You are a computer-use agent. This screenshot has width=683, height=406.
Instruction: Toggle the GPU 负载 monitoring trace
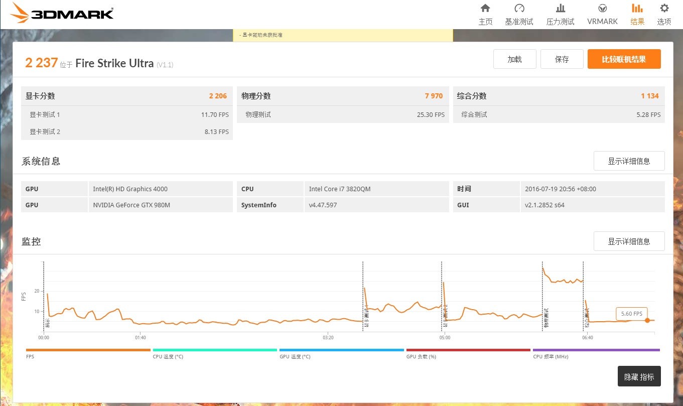(468, 350)
